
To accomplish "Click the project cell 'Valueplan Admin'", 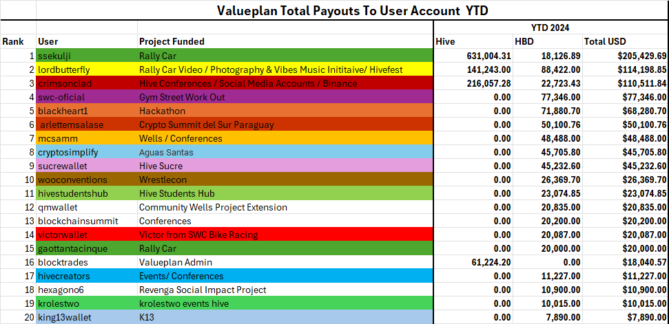I will tap(285, 263).
